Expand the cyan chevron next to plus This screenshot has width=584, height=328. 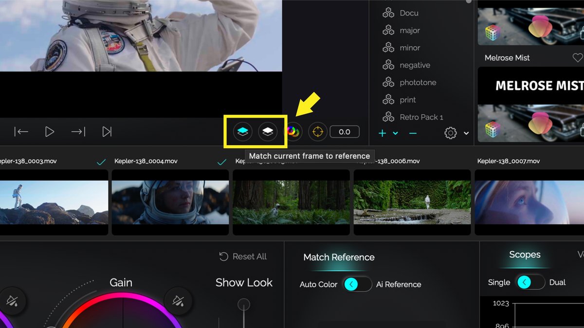point(395,133)
